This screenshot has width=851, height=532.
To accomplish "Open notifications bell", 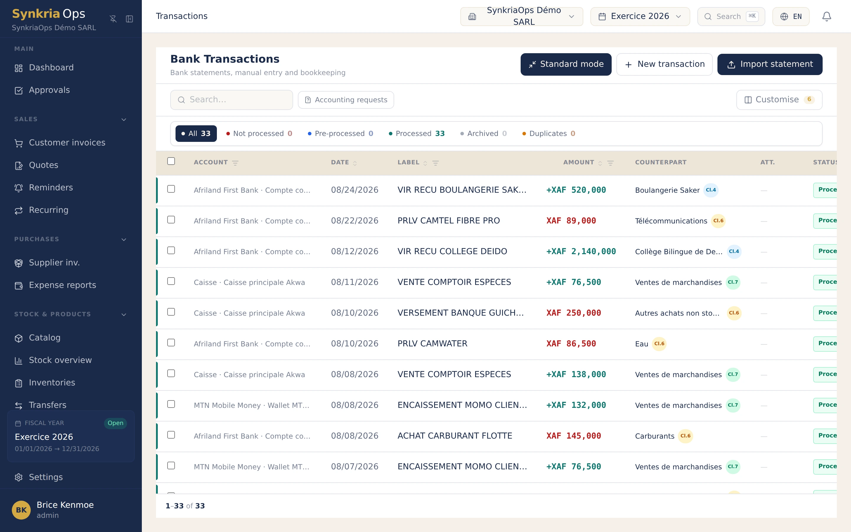I will [826, 17].
